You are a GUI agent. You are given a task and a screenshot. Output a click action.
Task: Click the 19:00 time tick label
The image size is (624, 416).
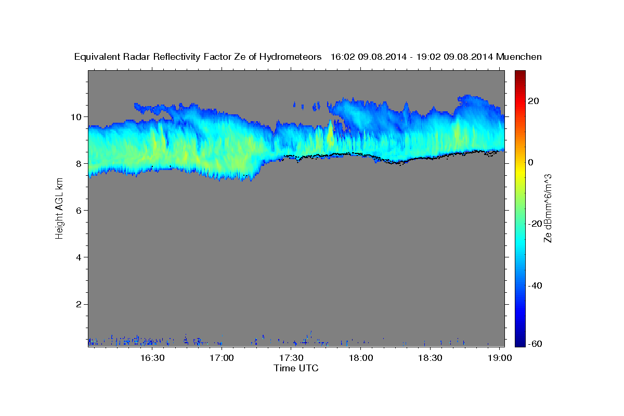(500, 358)
